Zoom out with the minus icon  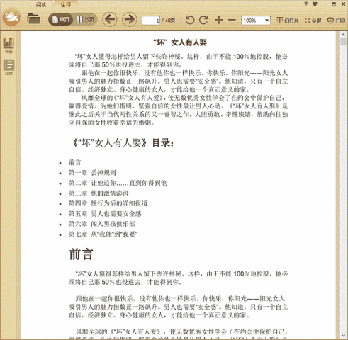(232, 21)
